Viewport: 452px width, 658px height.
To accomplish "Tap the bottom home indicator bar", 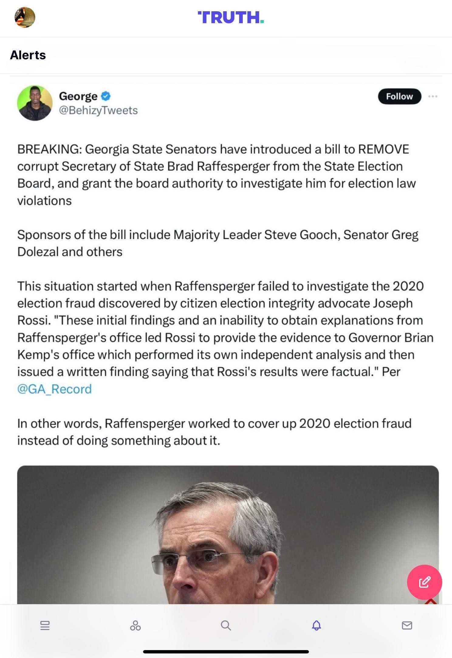I will 226,651.
